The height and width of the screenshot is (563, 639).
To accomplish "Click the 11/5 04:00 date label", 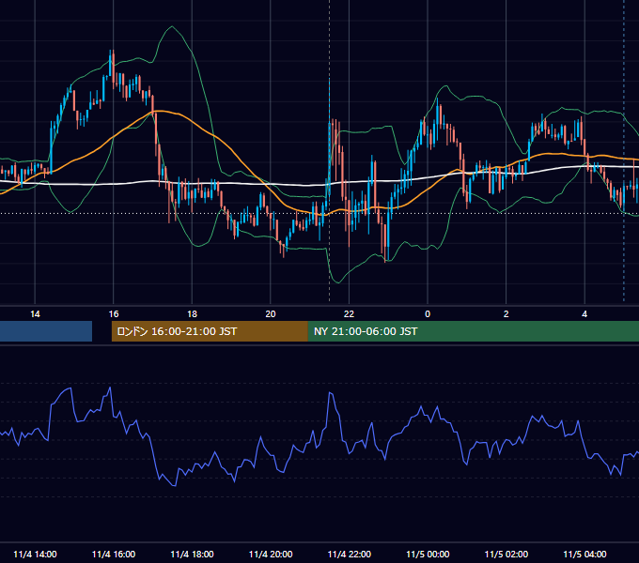I will 584,554.
